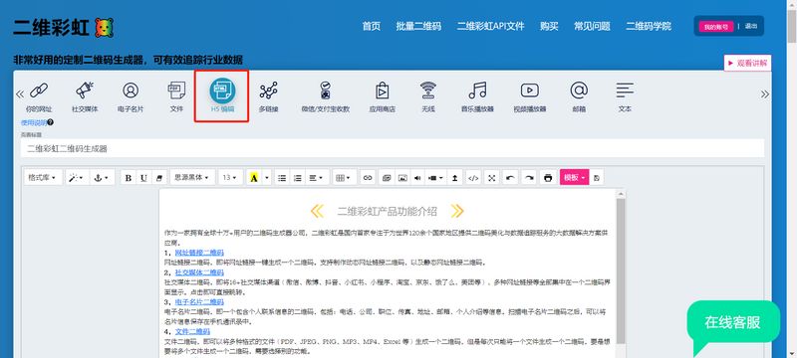Open 批量二维码 navigation item
Viewport: 797px width, 358px height.
[418, 27]
